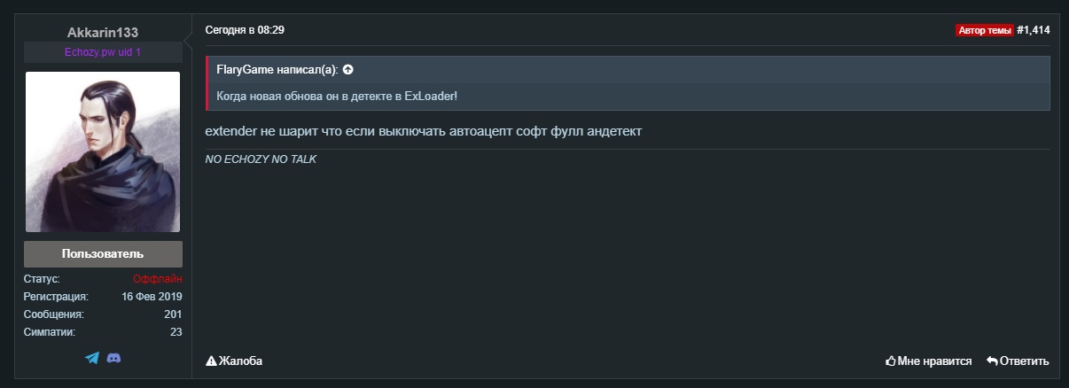
Task: Open post permalink #1,414
Action: [1034, 30]
